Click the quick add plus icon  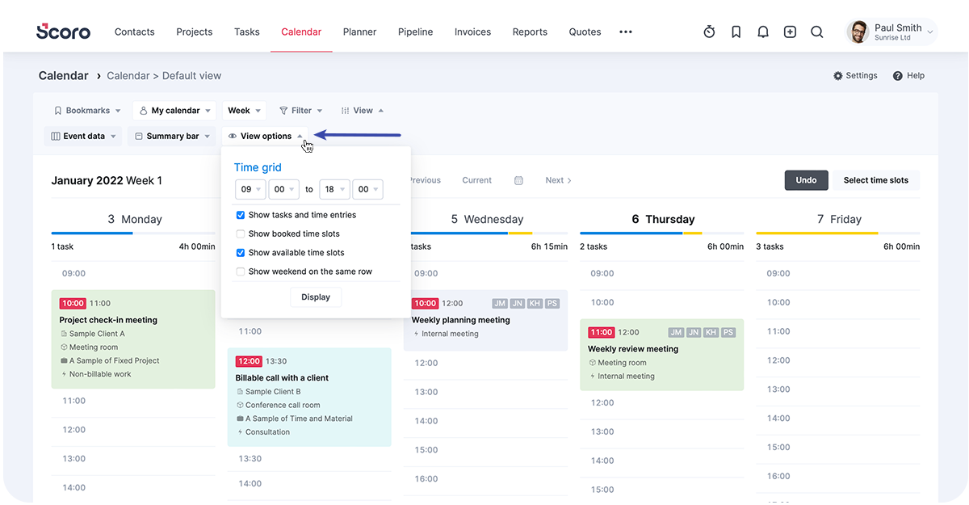(790, 32)
